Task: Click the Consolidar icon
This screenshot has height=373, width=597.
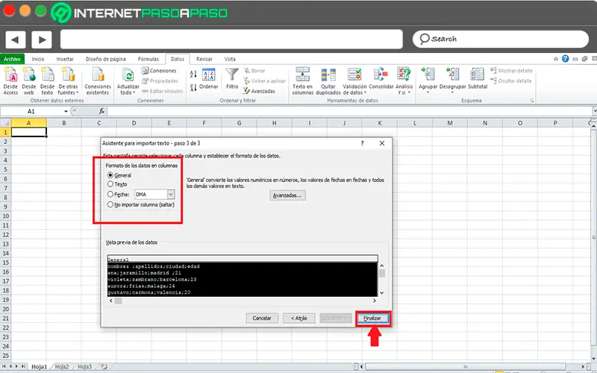Action: (381, 79)
